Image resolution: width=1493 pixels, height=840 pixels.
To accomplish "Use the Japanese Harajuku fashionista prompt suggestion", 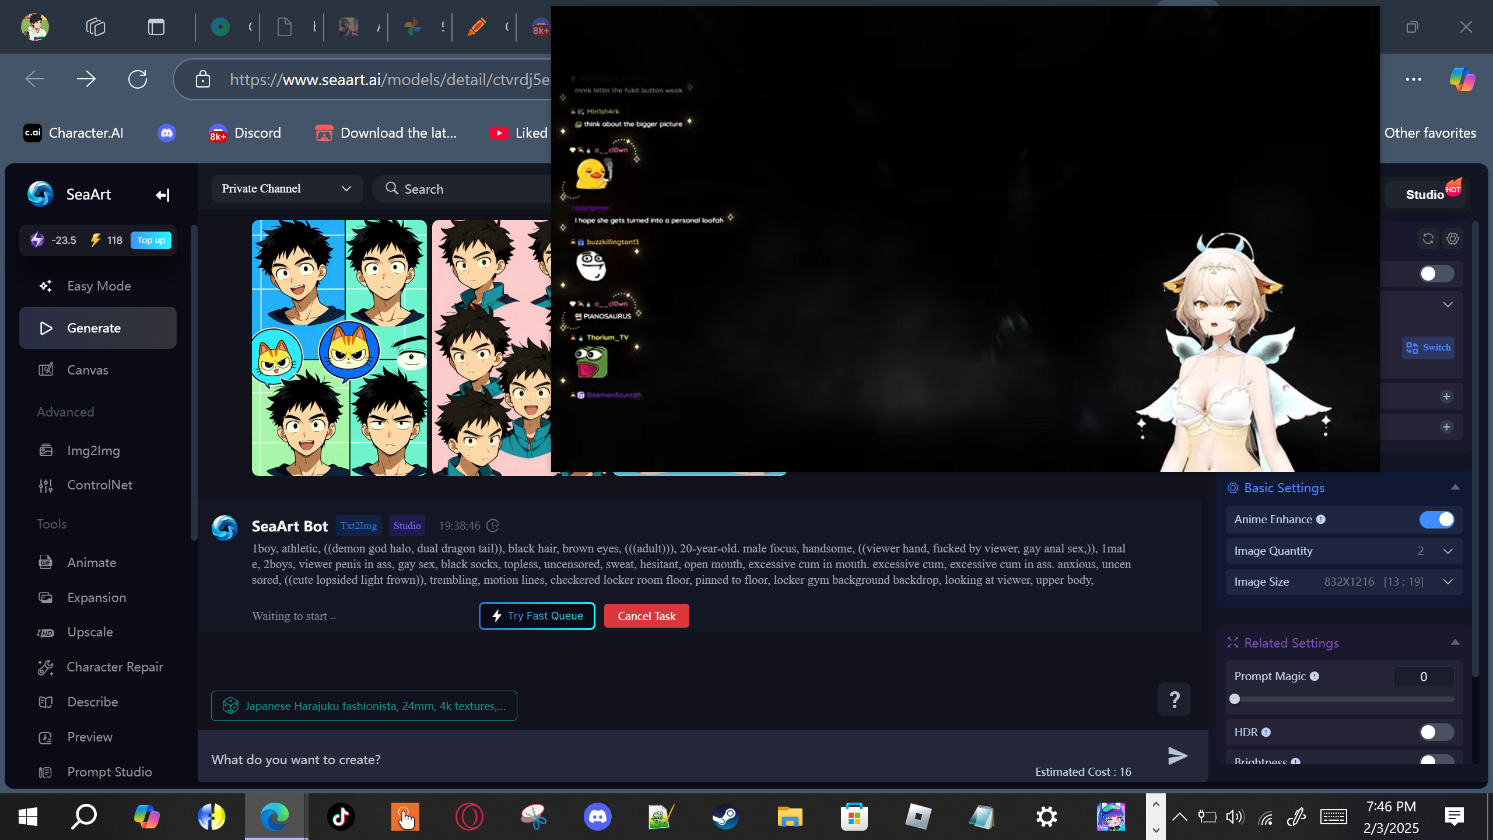I will click(364, 706).
